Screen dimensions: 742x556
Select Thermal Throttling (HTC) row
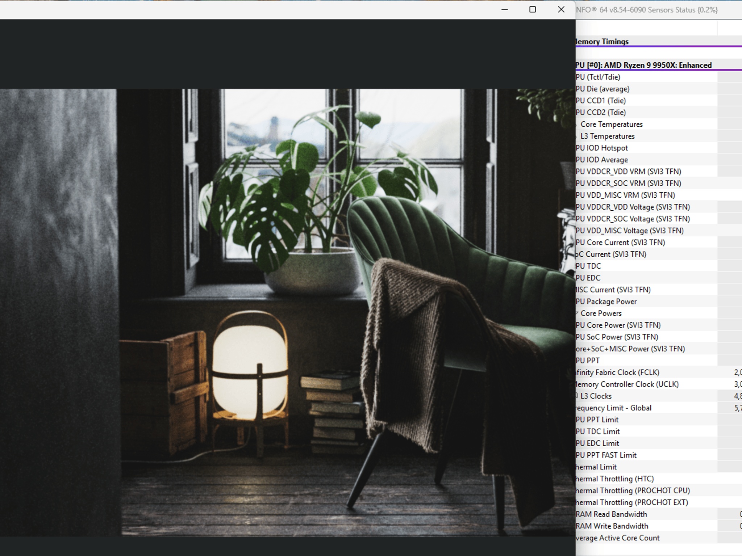tap(659, 479)
